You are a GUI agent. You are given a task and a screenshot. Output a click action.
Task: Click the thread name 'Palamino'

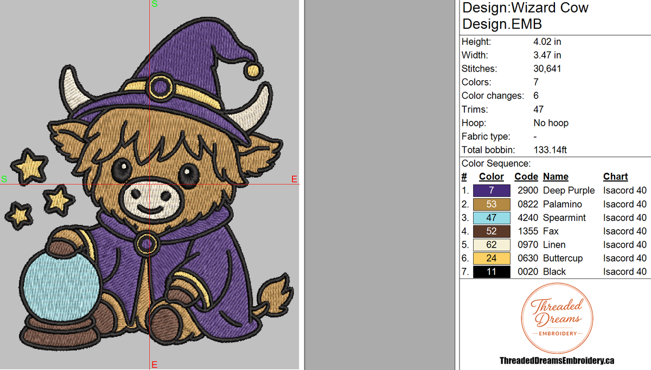(x=562, y=204)
